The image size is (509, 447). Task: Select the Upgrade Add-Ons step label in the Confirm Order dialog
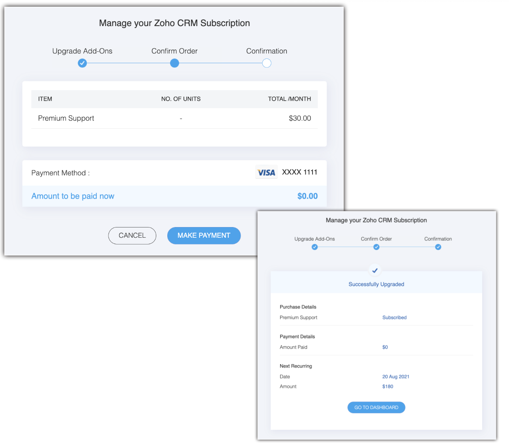(x=82, y=51)
